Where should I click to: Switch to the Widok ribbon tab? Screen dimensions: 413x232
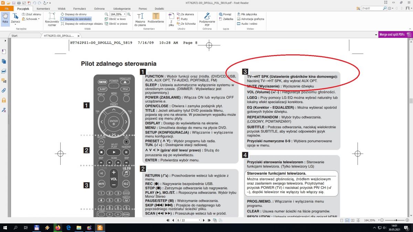(62, 8)
